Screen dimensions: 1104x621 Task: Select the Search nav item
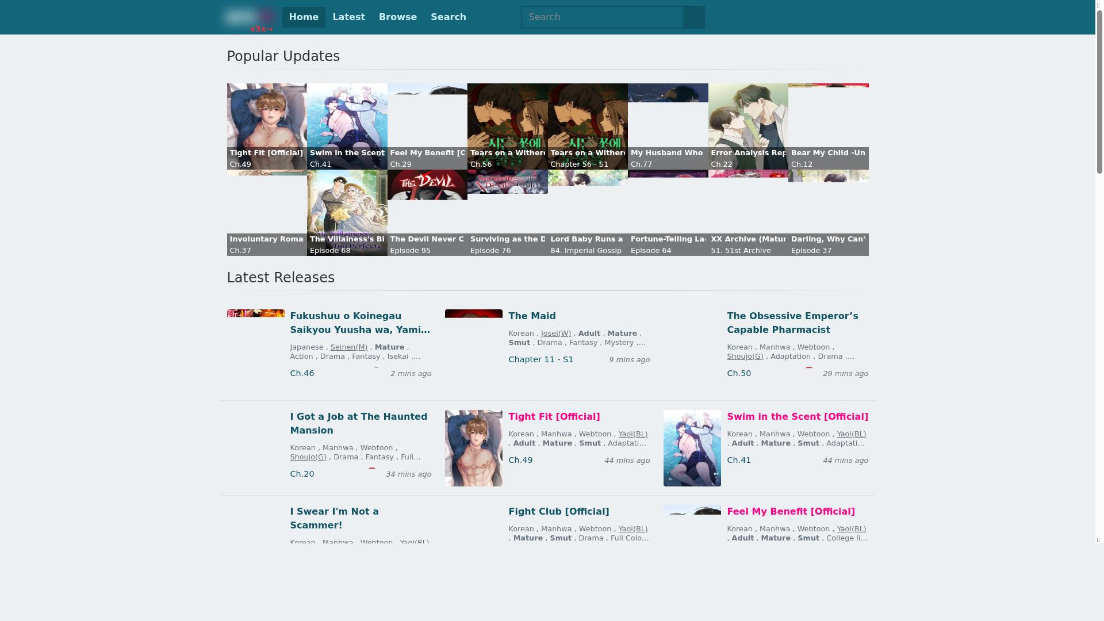[x=448, y=17]
